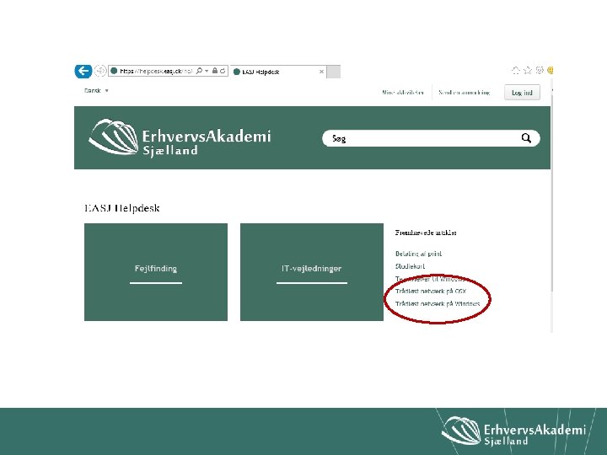Select the EASJ Helpdesk browser tab
This screenshot has height=455, width=607.
(277, 72)
